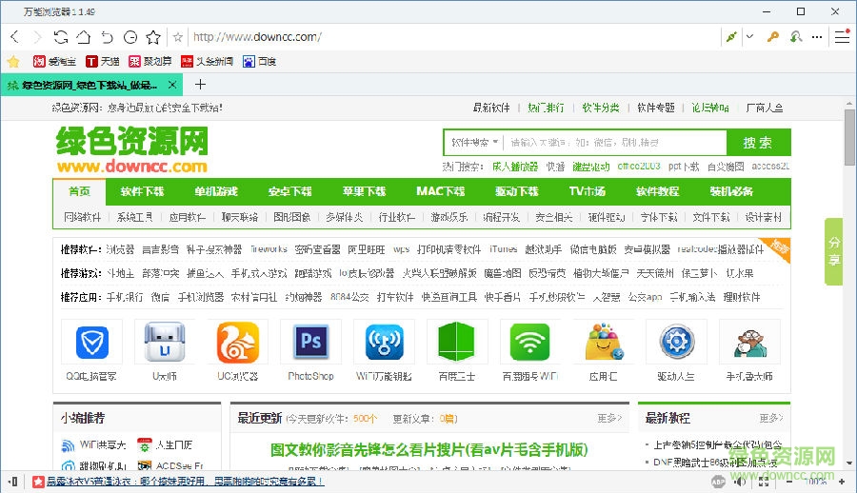This screenshot has height=493, width=857.
Task: Open the 装机必备 navigation item
Action: (x=731, y=191)
